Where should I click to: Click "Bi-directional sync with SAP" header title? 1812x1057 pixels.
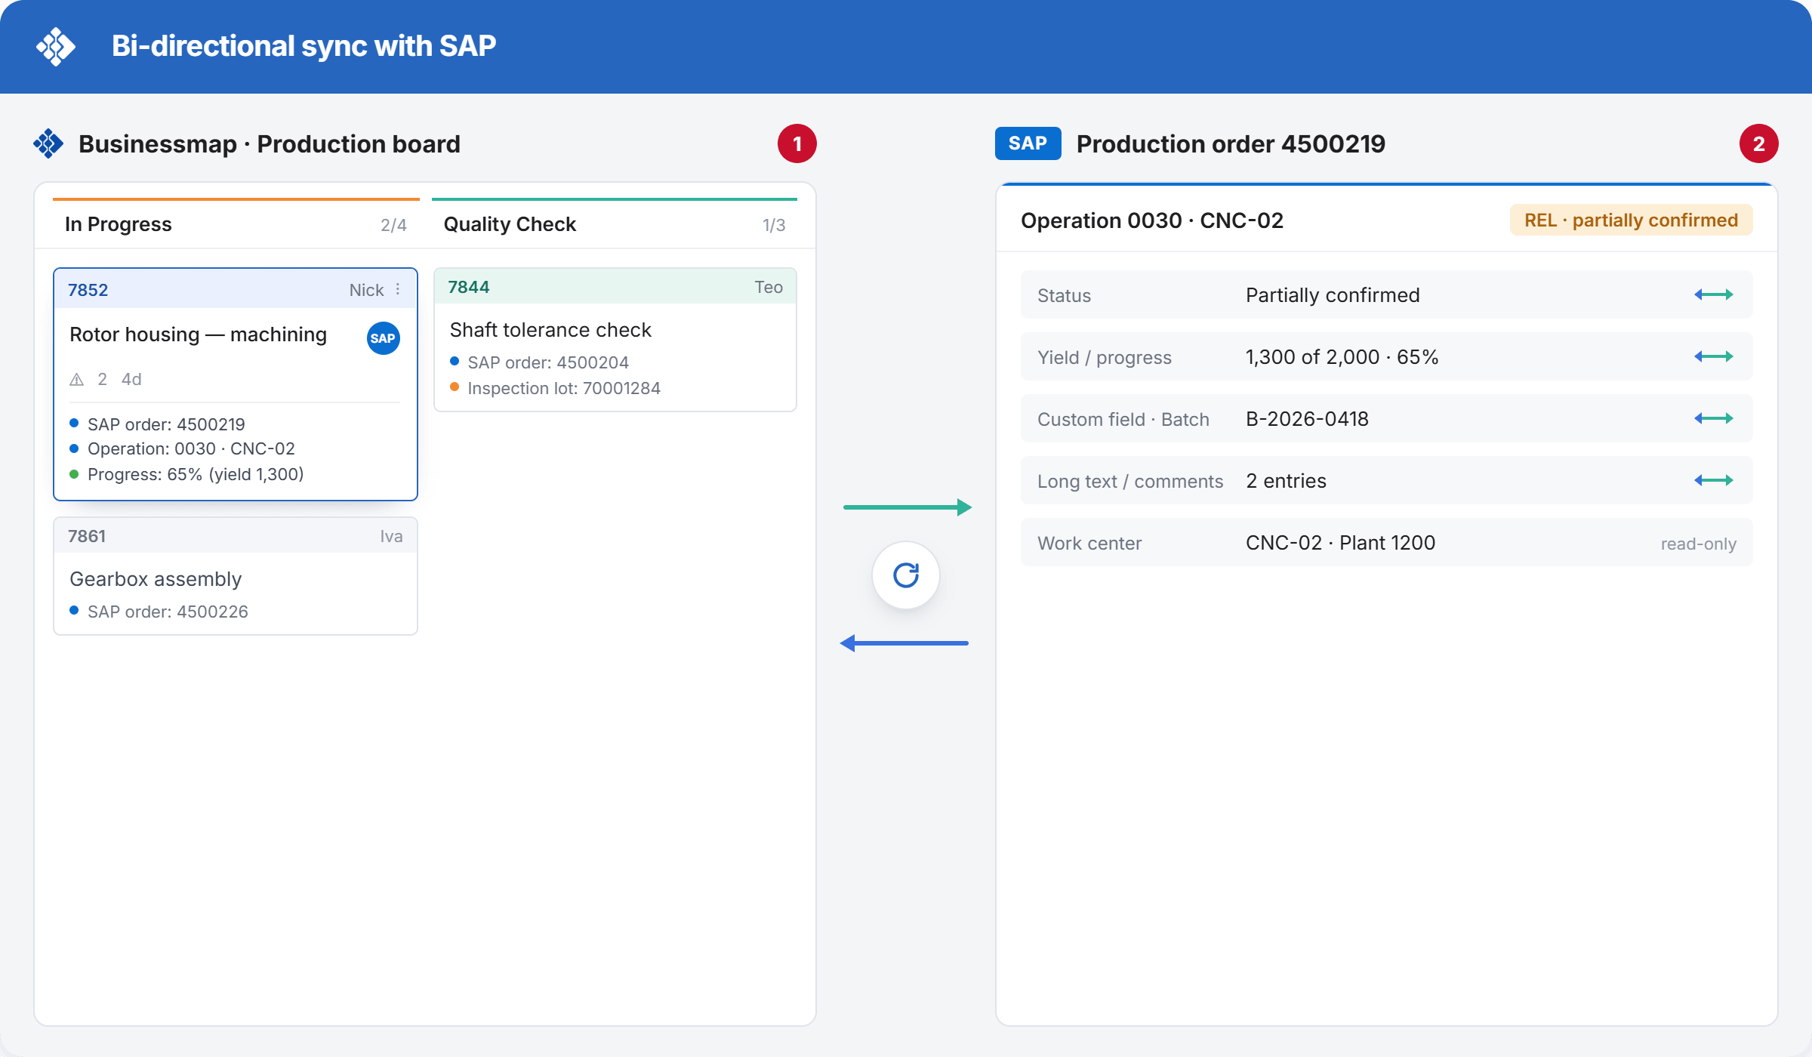point(304,46)
